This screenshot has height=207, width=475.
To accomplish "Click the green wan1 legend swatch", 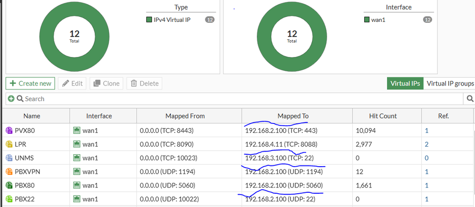I will tap(367, 19).
